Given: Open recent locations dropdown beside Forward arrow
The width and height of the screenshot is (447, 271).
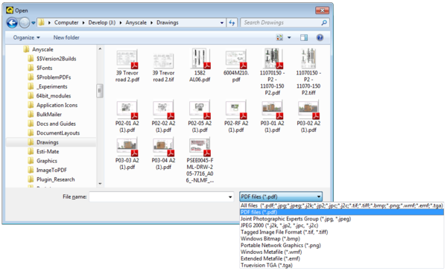Looking at the screenshot, I should (x=34, y=23).
